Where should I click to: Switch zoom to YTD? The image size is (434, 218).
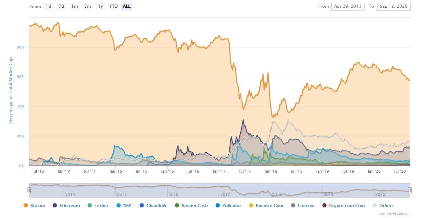[x=113, y=6]
